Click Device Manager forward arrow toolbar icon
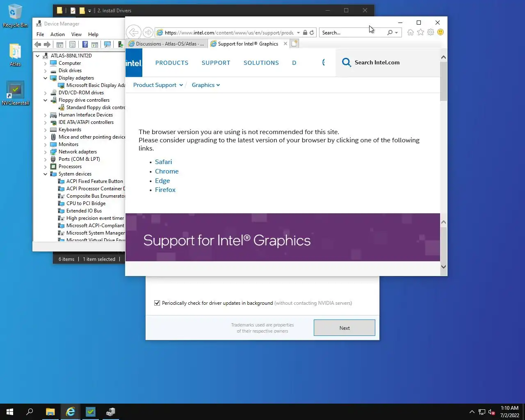This screenshot has height=420, width=525. 47,44
